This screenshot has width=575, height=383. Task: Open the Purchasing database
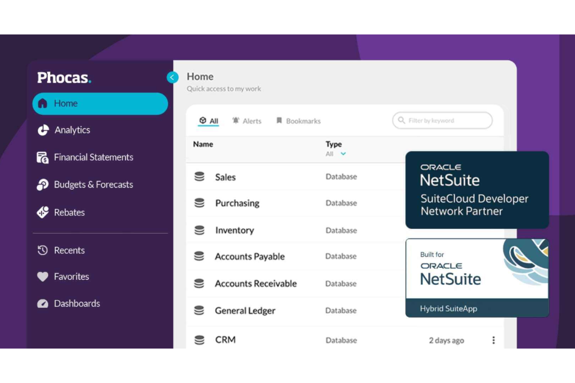point(237,203)
